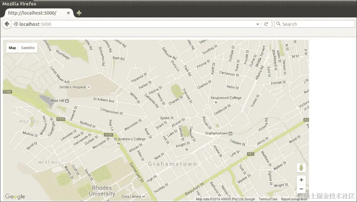This screenshot has width=357, height=202.
Task: Click the Kingswood College label
Action: [226, 98]
